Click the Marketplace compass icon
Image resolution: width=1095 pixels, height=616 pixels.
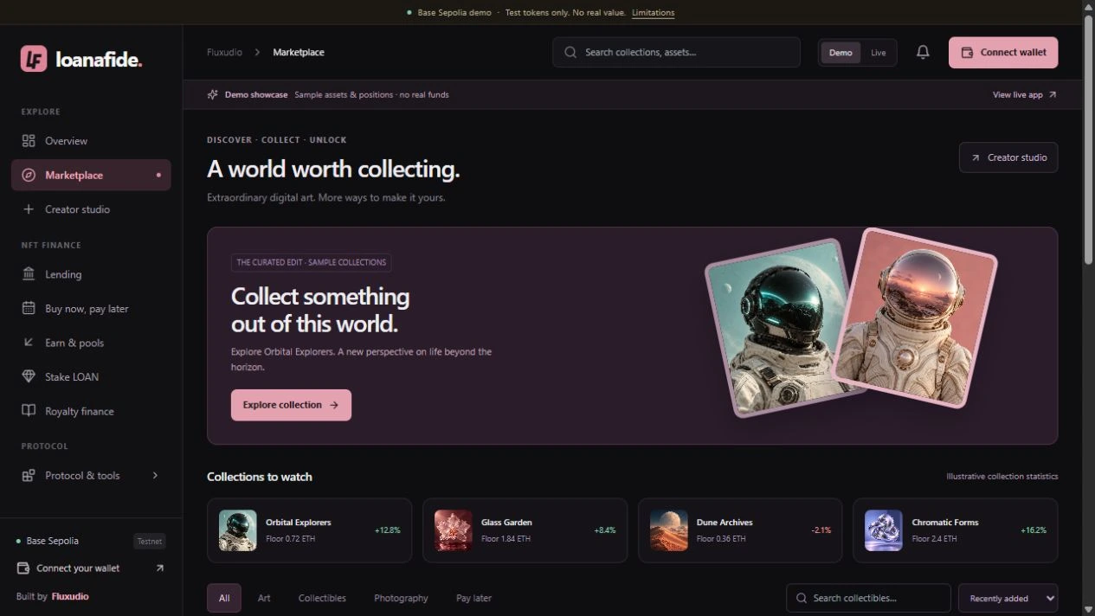(29, 175)
